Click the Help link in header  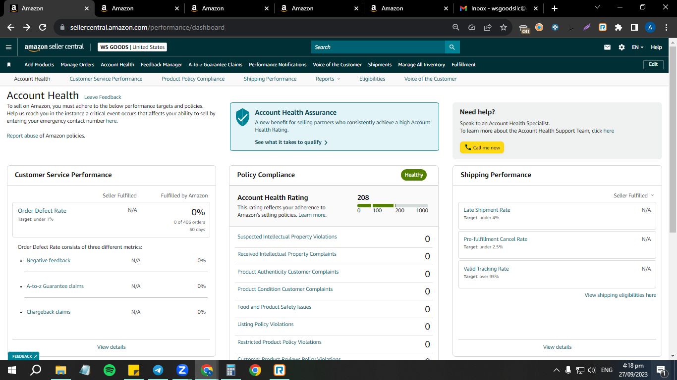(x=656, y=47)
